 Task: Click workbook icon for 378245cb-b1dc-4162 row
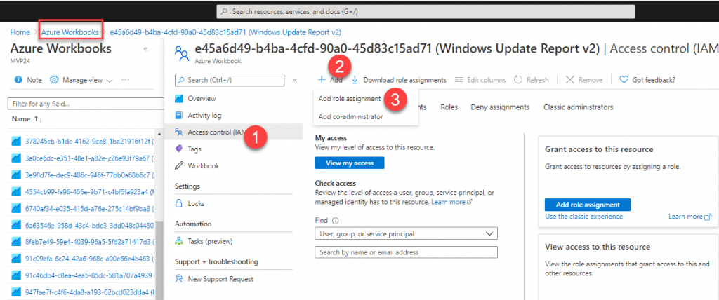click(x=16, y=142)
